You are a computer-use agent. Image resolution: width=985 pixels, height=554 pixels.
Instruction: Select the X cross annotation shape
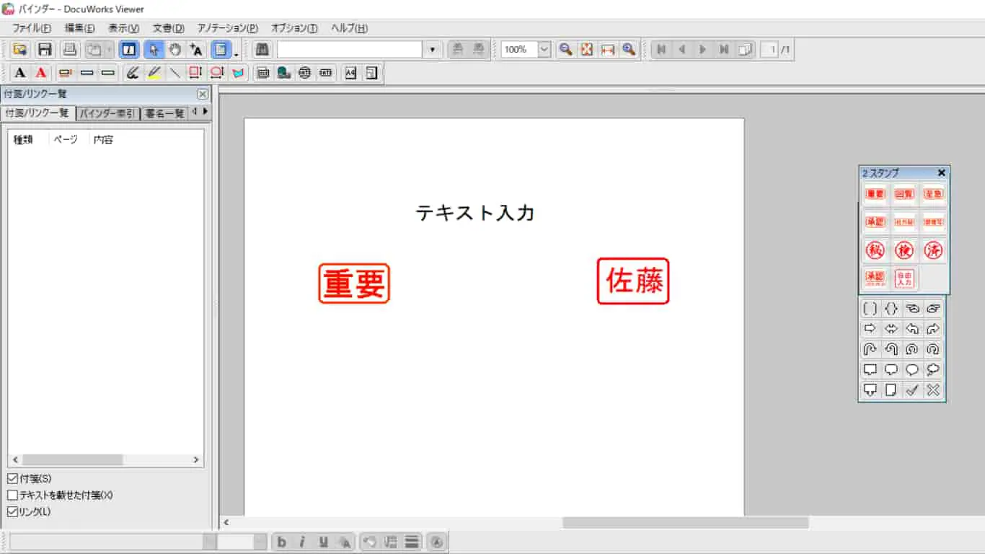[933, 390]
